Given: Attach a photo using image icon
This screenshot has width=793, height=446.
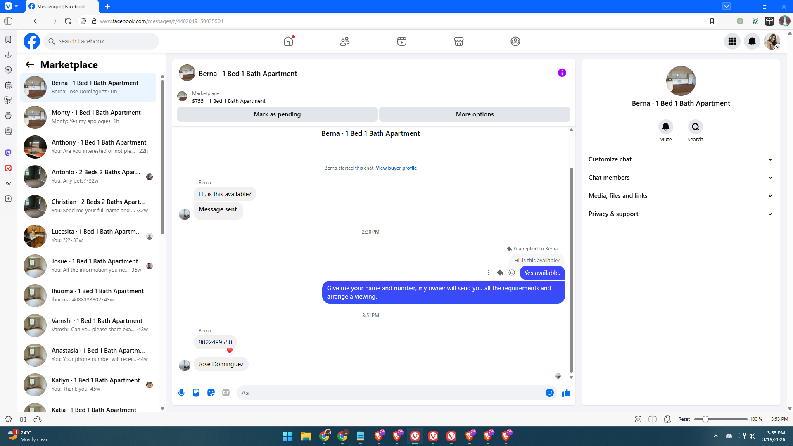Looking at the screenshot, I should (x=196, y=393).
